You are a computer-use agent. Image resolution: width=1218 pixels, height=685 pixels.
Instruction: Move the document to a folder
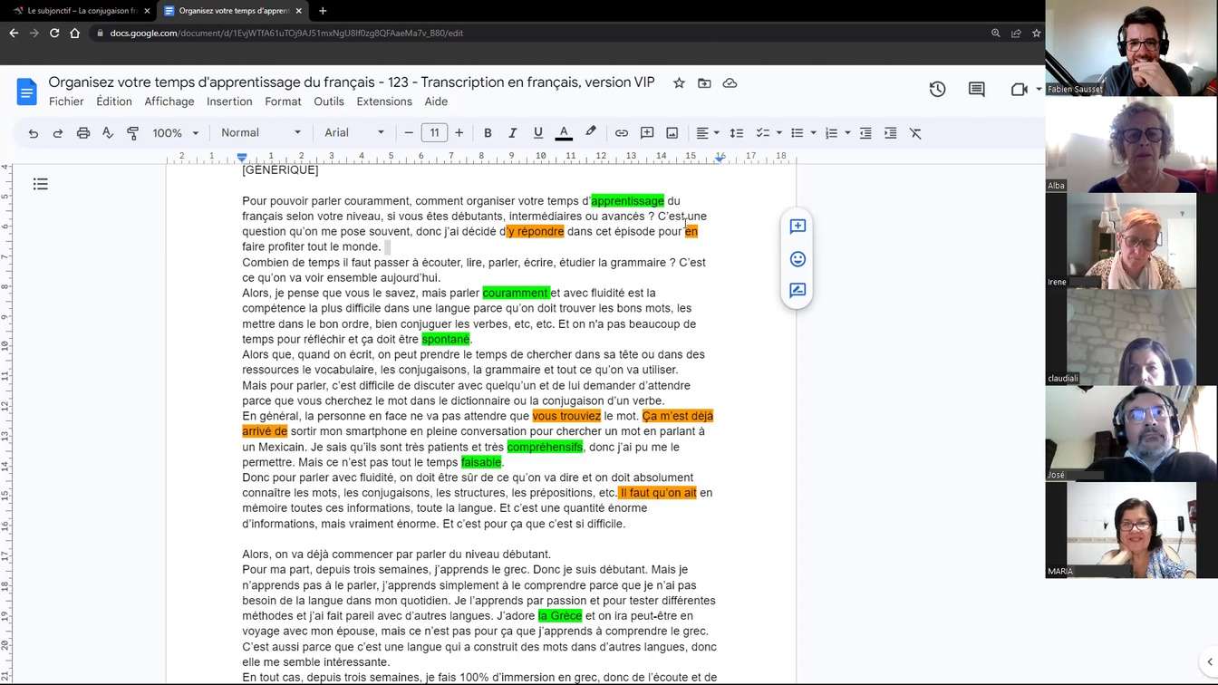tap(704, 83)
